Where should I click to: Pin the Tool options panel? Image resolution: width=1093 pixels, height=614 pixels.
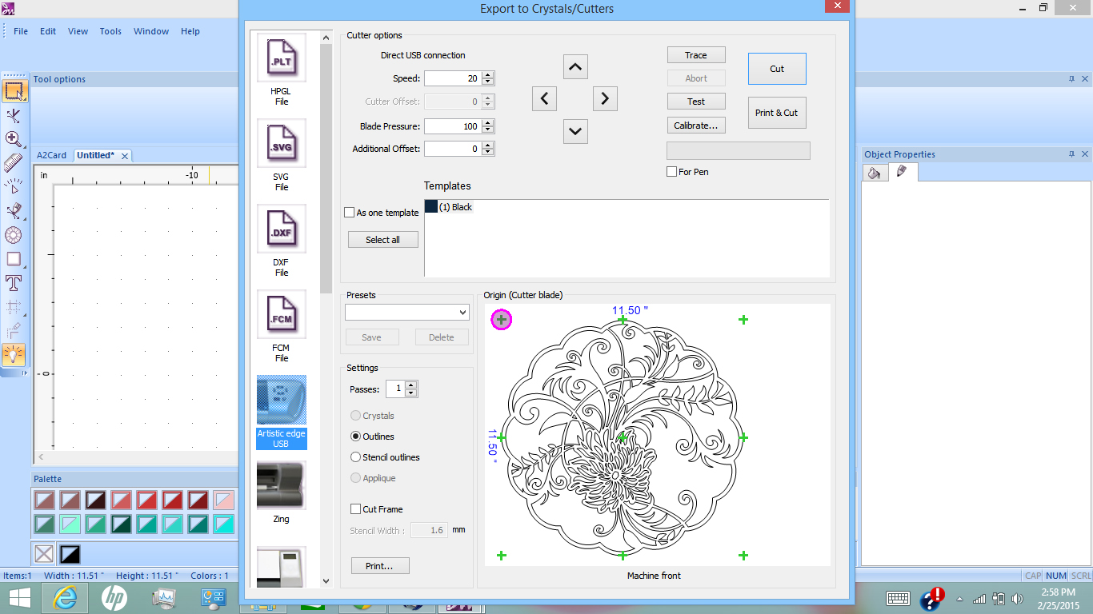pos(1072,79)
